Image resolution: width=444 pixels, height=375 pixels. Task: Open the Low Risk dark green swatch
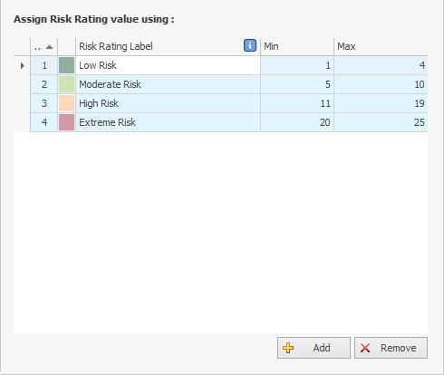pos(66,65)
